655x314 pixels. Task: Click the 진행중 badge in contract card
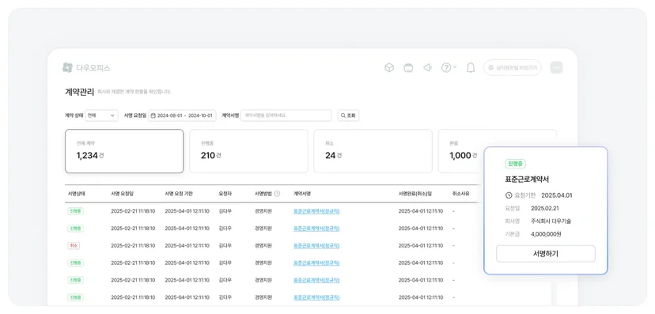515,164
